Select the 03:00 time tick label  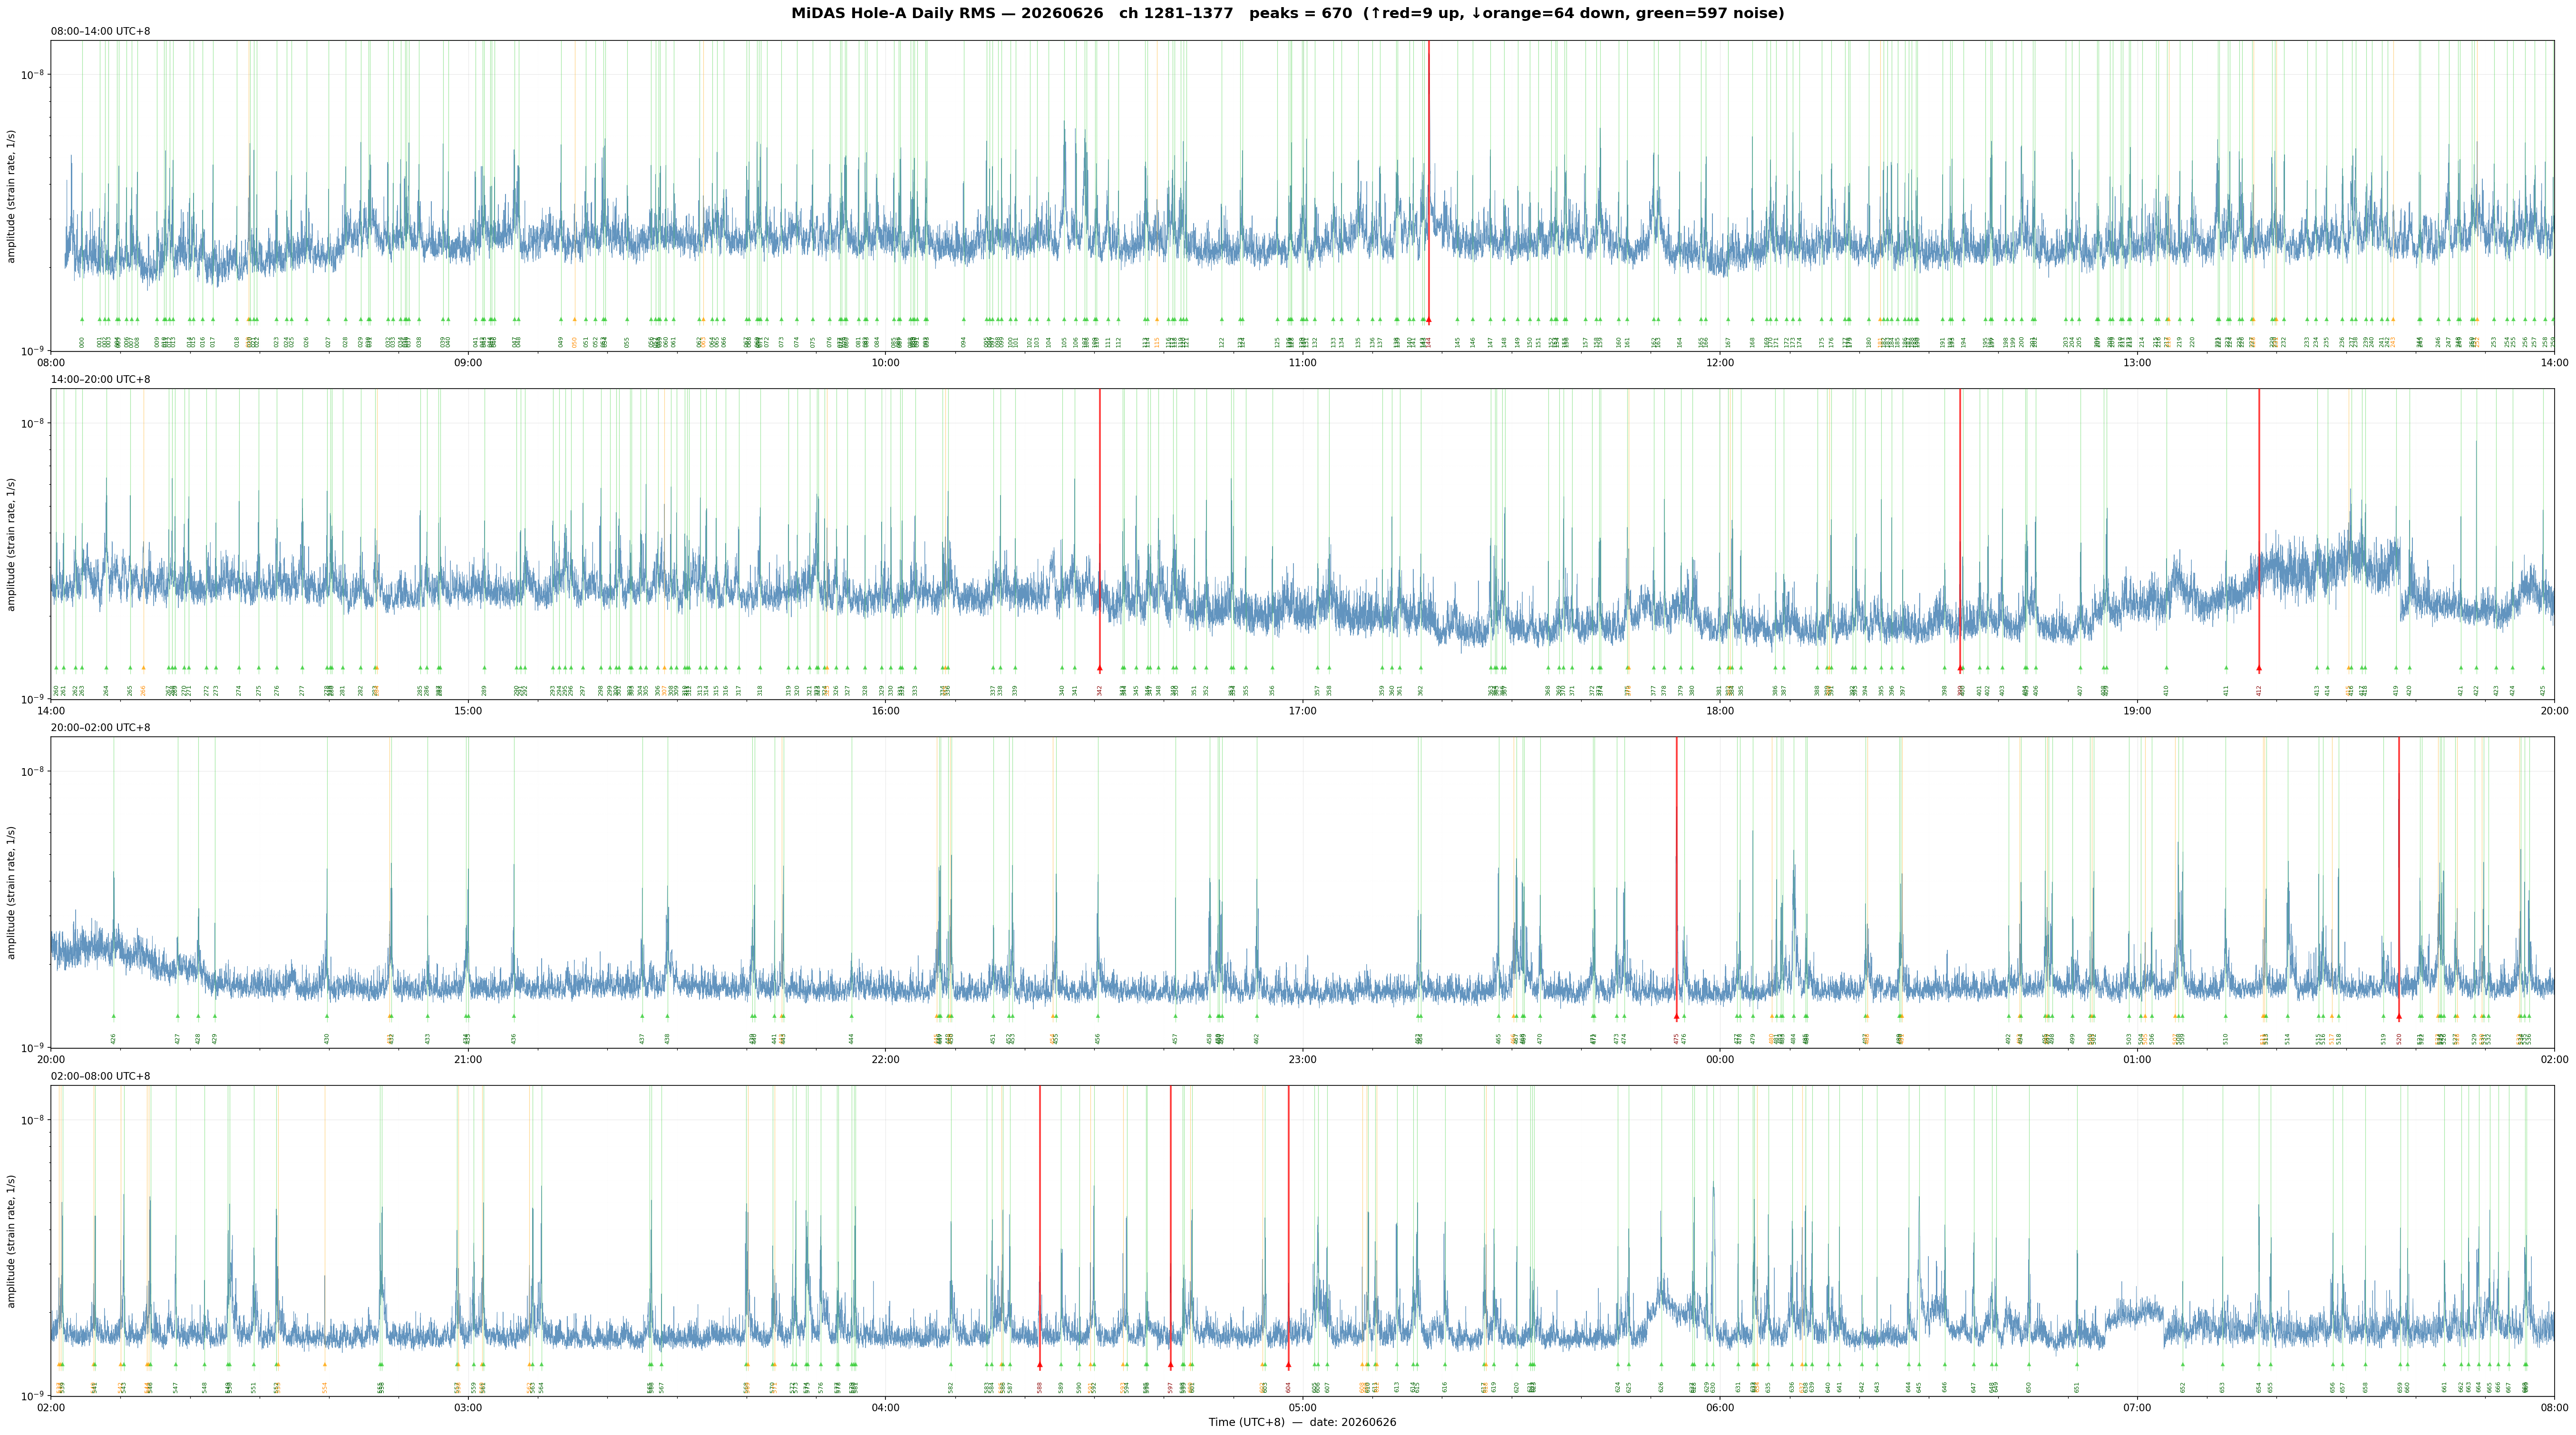point(468,1408)
